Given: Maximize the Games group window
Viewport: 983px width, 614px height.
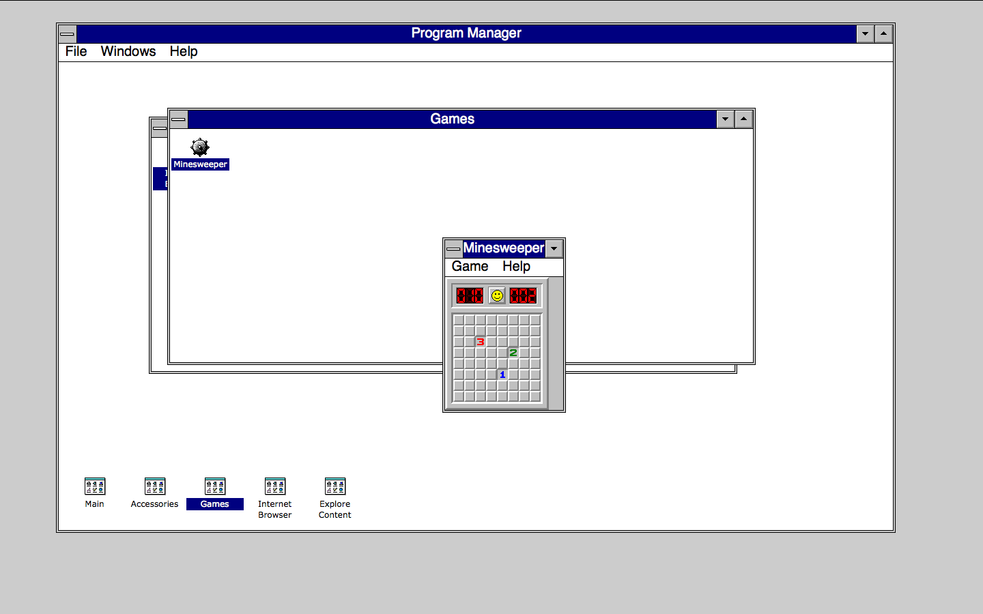Looking at the screenshot, I should pos(743,119).
